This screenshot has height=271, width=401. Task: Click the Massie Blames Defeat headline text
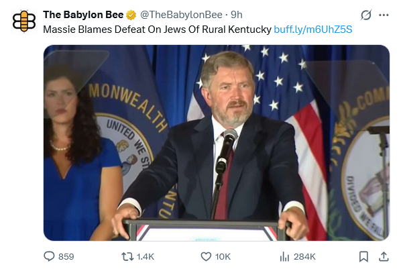(157, 30)
